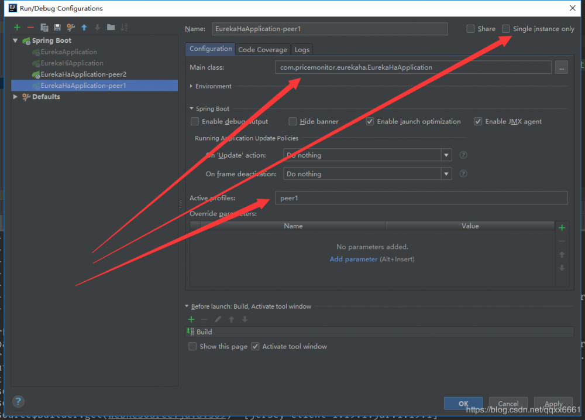This screenshot has height=420, width=585.
Task: Open dialog help question mark button
Action: (18, 402)
